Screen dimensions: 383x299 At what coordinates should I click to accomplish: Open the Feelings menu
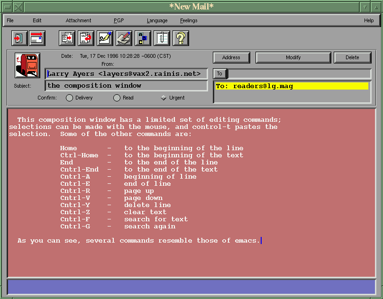tap(189, 20)
